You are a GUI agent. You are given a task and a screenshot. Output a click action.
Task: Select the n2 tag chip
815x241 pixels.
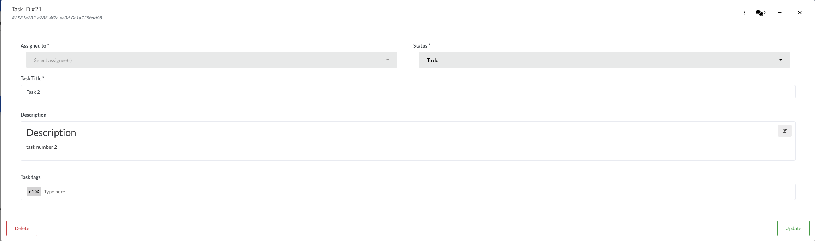[31, 192]
